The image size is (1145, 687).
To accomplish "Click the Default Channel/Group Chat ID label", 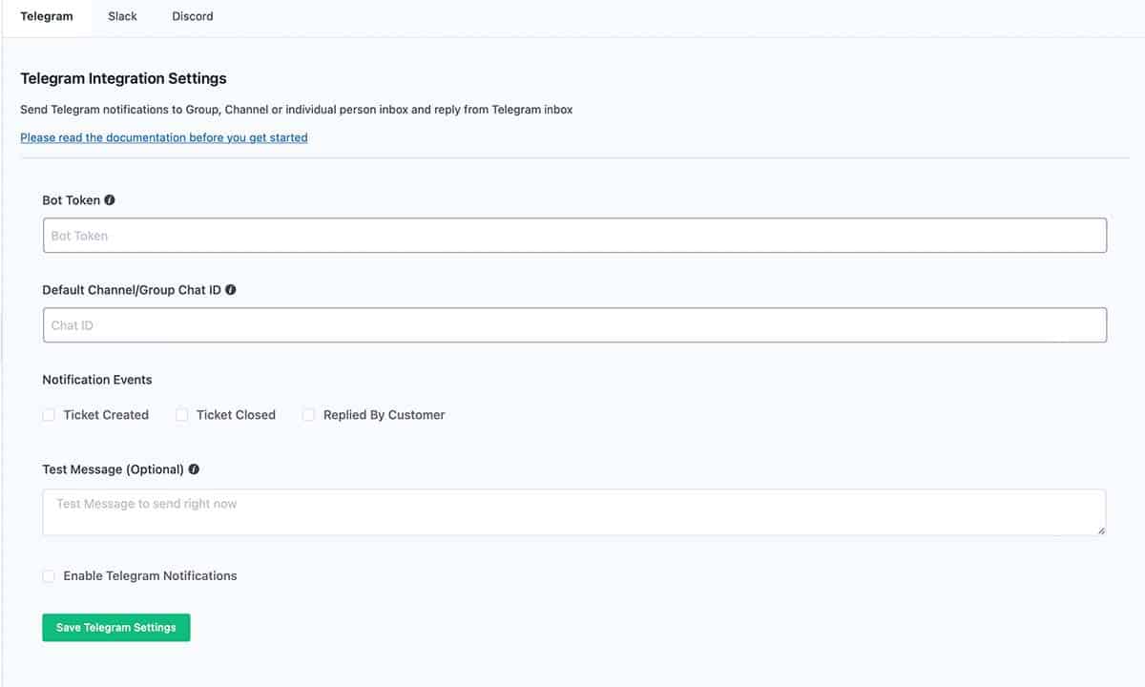I will point(132,290).
